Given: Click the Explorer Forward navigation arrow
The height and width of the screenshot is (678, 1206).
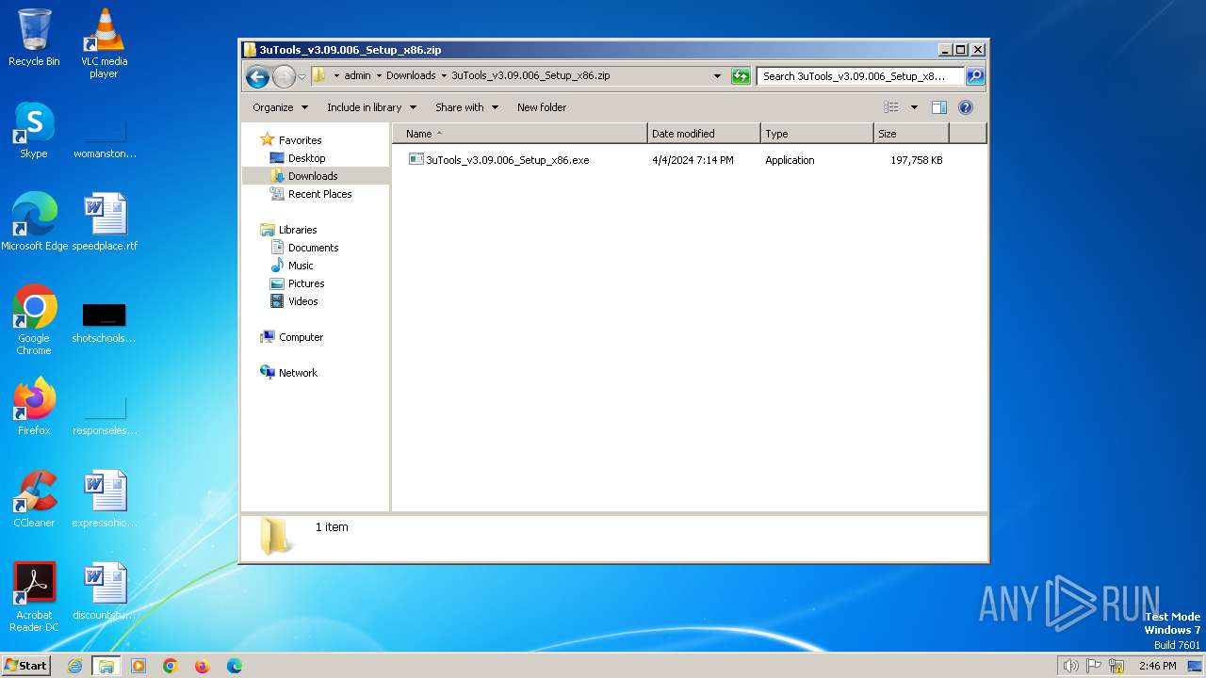Looking at the screenshot, I should [284, 76].
